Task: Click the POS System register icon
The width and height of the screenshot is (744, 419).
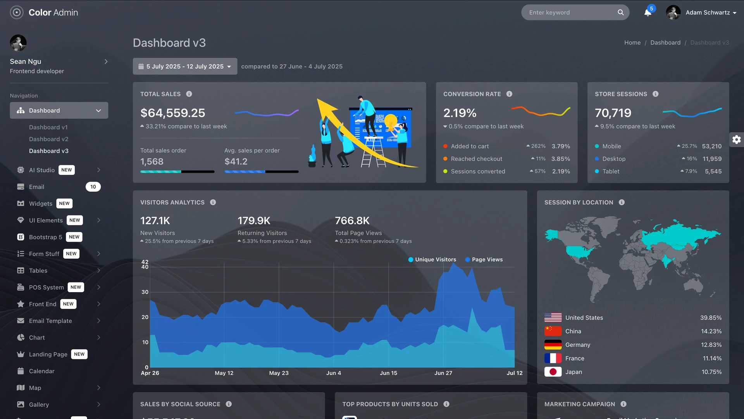Action: pos(21,287)
